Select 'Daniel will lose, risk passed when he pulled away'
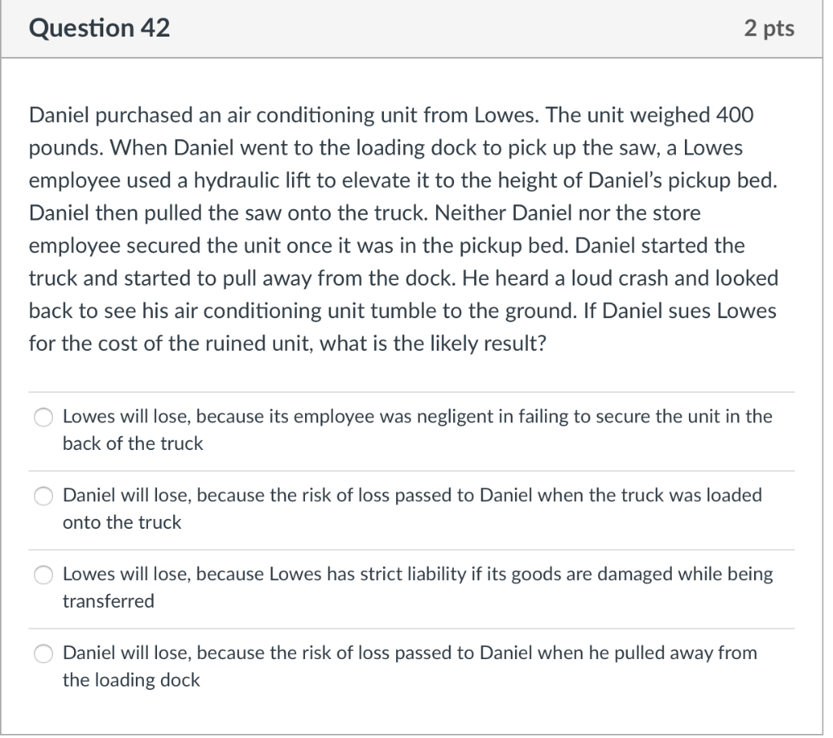This screenshot has width=833, height=738. 42,653
